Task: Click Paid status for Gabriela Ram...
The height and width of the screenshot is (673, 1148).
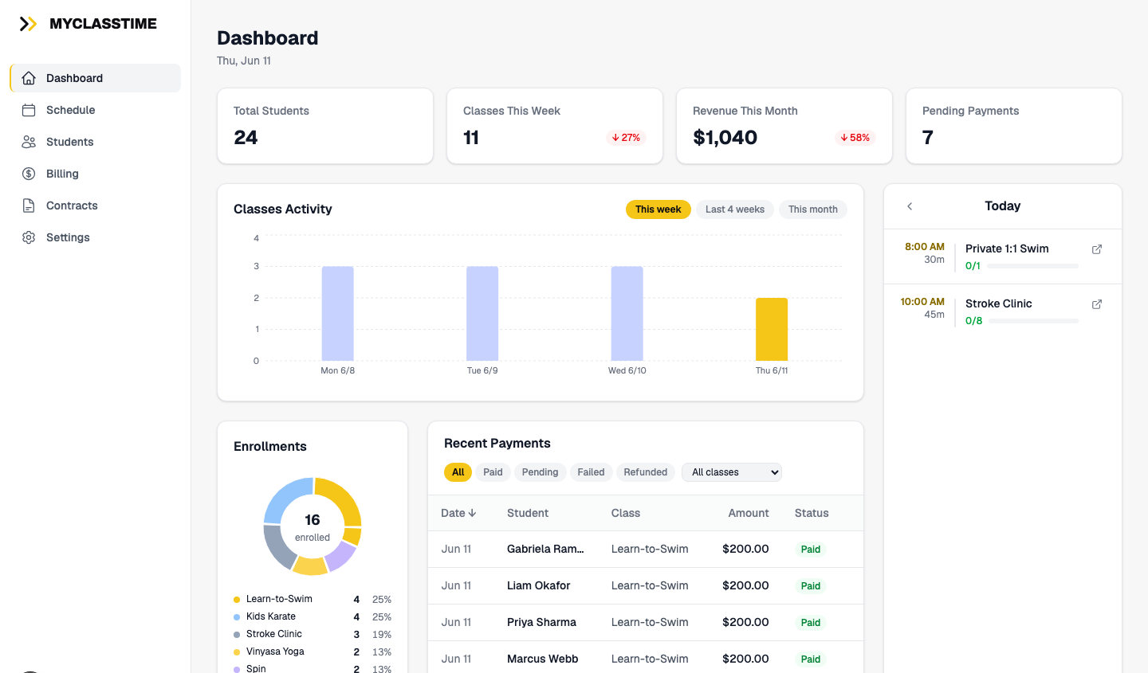Action: [x=811, y=550]
